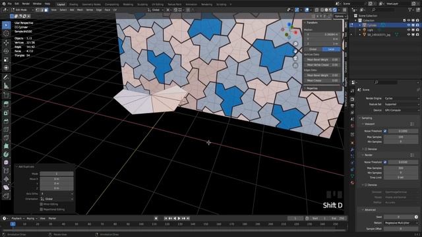Pick the Transform tool in toolbar

point(6,68)
